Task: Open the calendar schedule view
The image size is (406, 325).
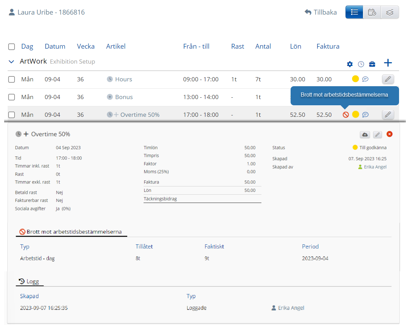Action: tap(372, 12)
